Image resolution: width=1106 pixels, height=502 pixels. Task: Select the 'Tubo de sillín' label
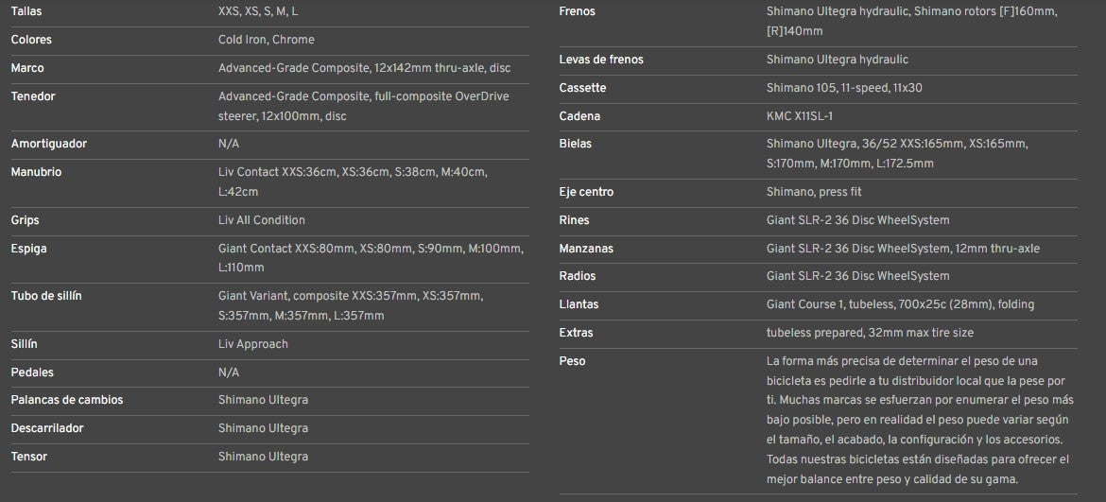(x=46, y=296)
